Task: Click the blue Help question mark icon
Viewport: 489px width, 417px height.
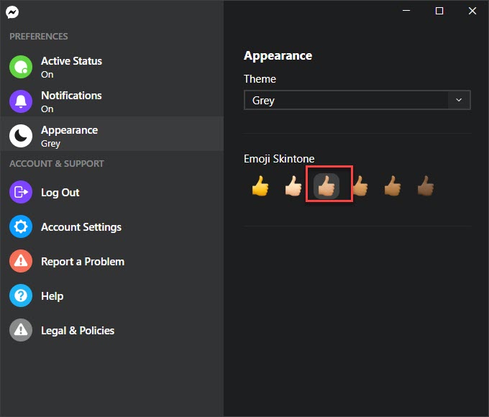Action: pyautogui.click(x=21, y=295)
